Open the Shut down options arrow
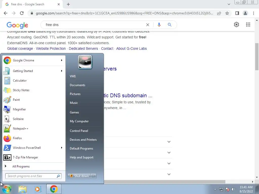 pos(94,176)
